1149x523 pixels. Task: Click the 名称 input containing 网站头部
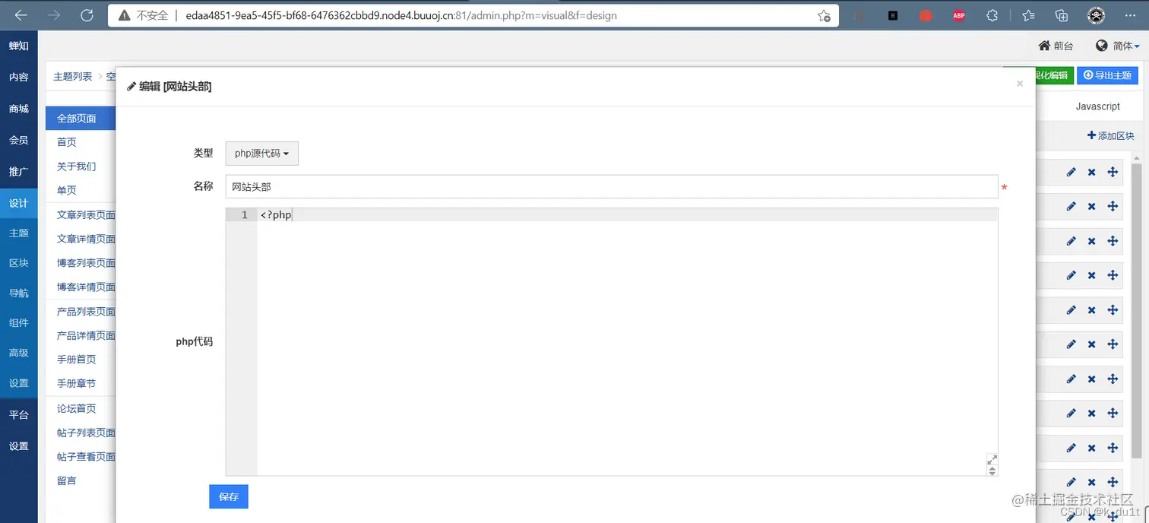pyautogui.click(x=612, y=186)
